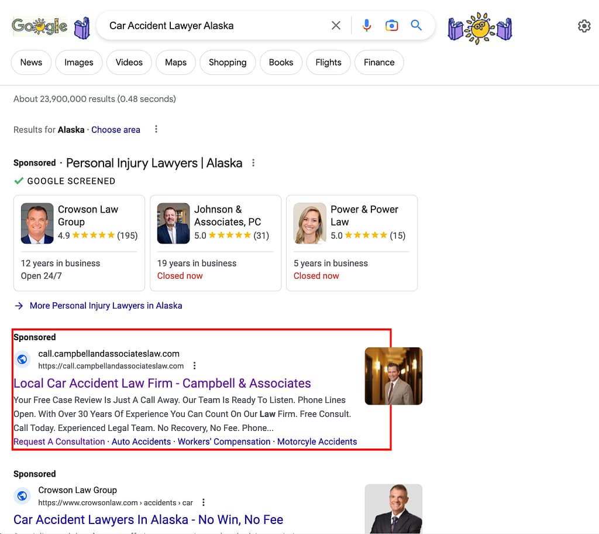599x534 pixels.
Task: Switch to the Shopping tab
Action: (228, 62)
